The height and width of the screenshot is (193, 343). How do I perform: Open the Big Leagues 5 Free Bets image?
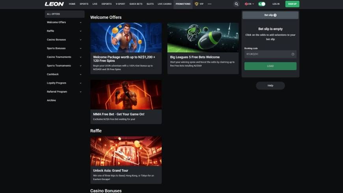click(203, 37)
